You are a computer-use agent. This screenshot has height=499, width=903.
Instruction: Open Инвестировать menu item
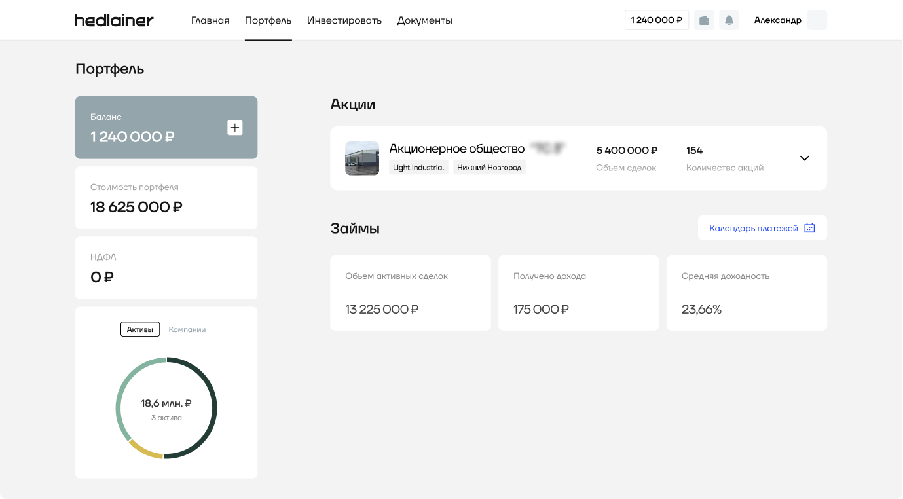pos(344,20)
